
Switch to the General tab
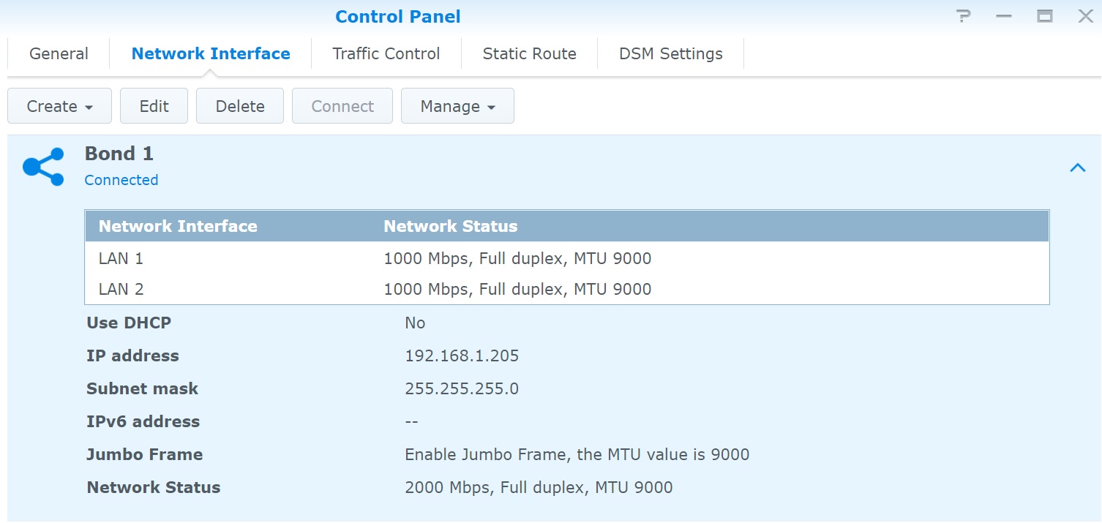point(59,53)
